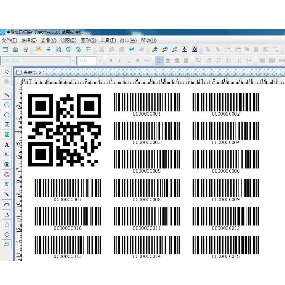The height and width of the screenshot is (285, 285).
Task: Open document settings gear
Action: 38,49
